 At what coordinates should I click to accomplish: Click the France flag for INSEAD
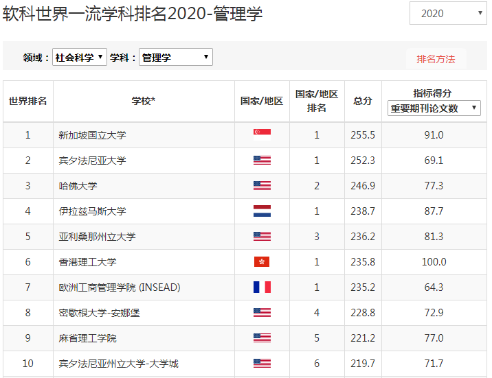click(262, 287)
